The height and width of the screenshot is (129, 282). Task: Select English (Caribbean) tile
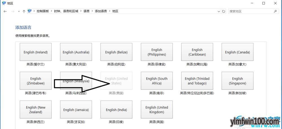click(197, 52)
